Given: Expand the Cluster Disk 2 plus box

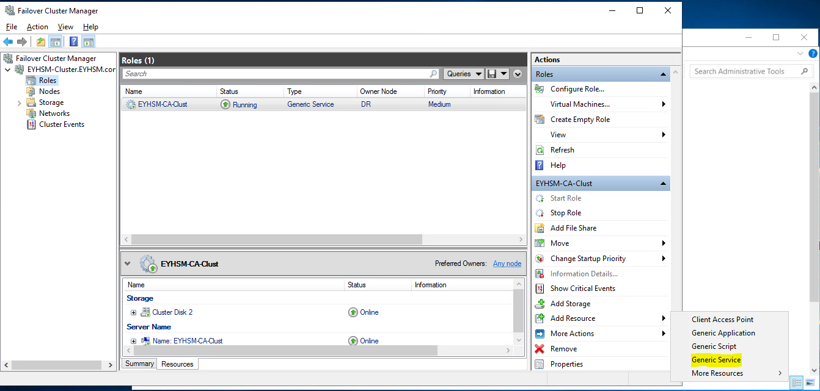Looking at the screenshot, I should 133,312.
